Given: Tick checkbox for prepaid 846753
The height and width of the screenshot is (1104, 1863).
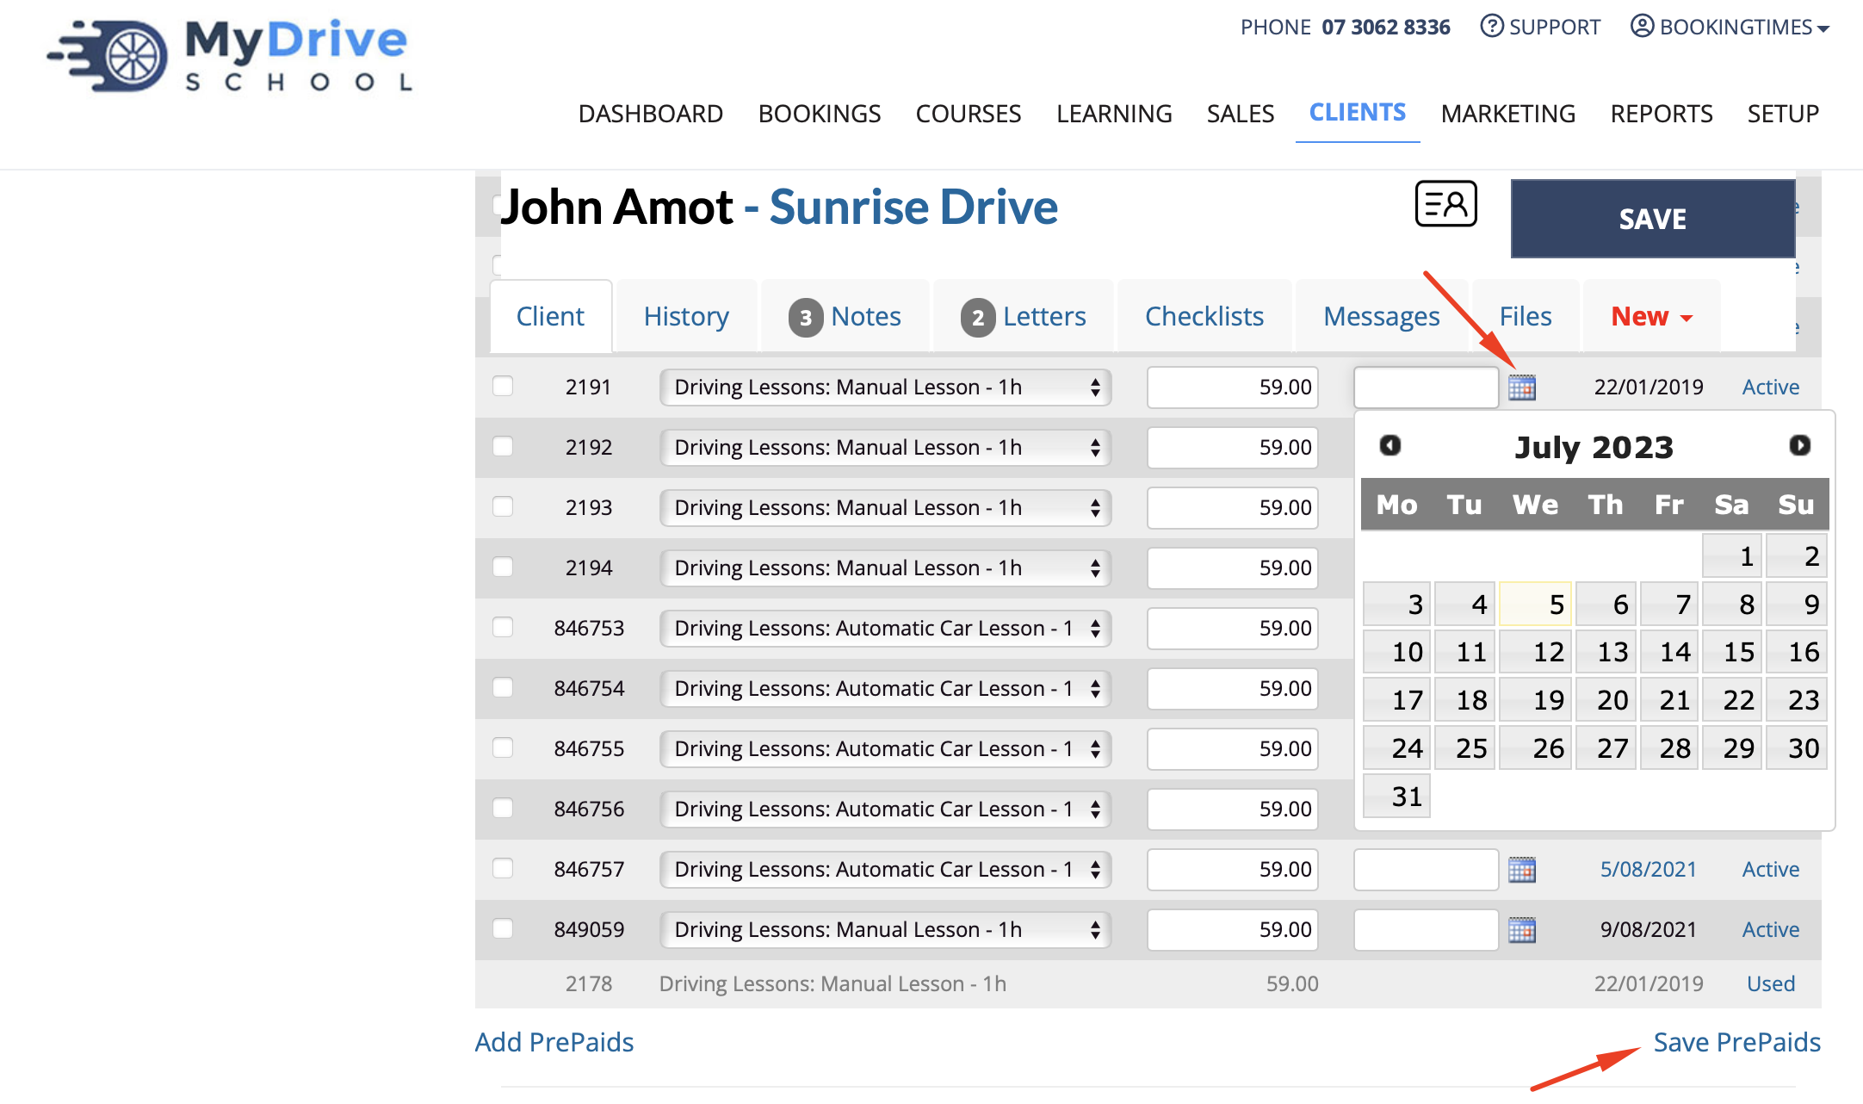Looking at the screenshot, I should pyautogui.click(x=503, y=627).
